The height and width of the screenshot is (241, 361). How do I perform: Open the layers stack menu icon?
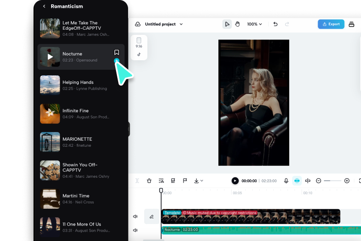352,24
